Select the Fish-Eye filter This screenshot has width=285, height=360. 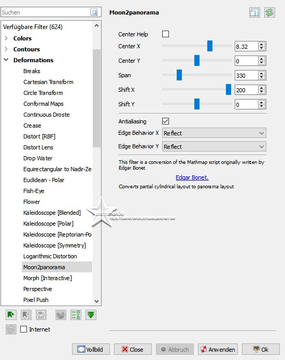(x=34, y=191)
